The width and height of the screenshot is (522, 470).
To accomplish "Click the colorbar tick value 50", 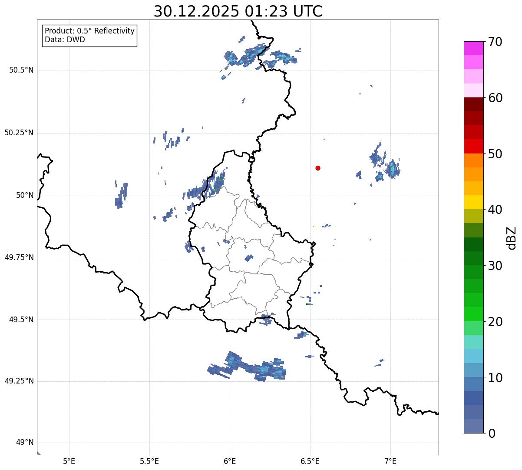I will coord(496,154).
